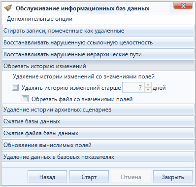Open 'Сжатие базы данных' section
The height and width of the screenshot is (187, 196).
coord(98,121)
